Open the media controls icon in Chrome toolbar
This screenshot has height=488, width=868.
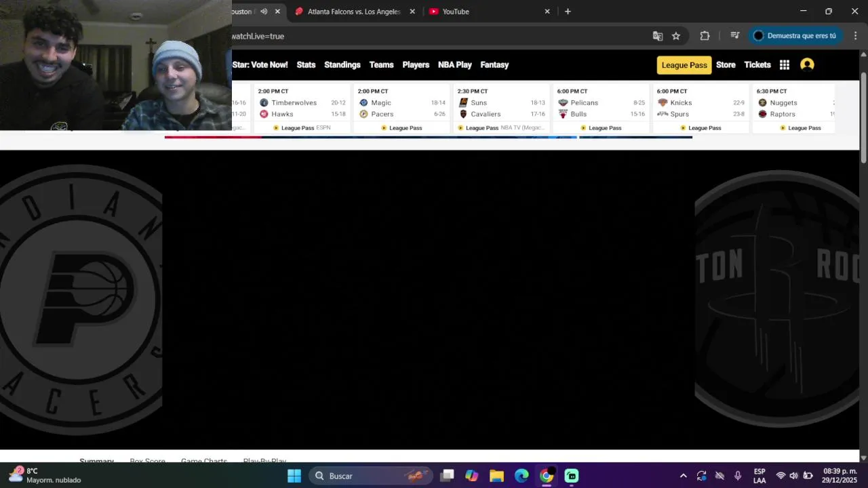[x=734, y=36]
